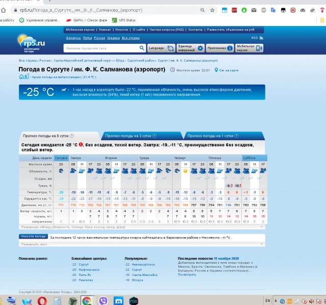Click the Мобильная версия button
This screenshot has width=326, height=305.
249,48
